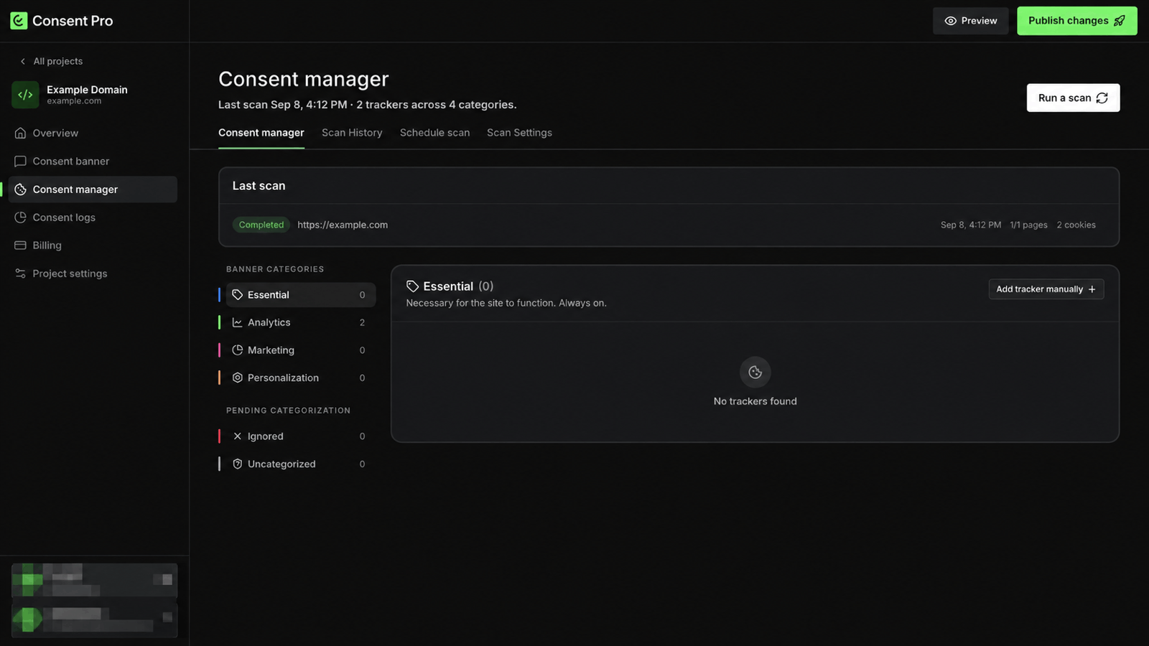Click the No trackers found message
Screen dimensions: 1149x646
[755, 401]
